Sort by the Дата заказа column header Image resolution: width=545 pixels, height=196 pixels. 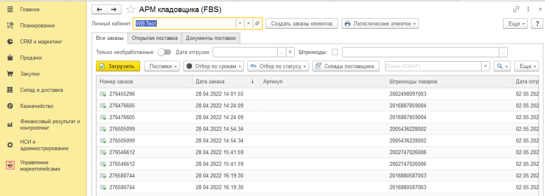226,81
